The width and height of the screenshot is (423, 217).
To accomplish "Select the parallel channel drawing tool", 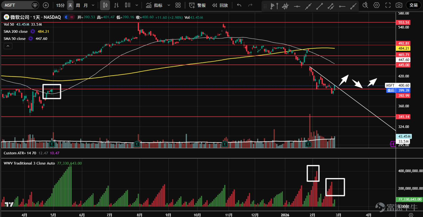I will pos(331,6).
